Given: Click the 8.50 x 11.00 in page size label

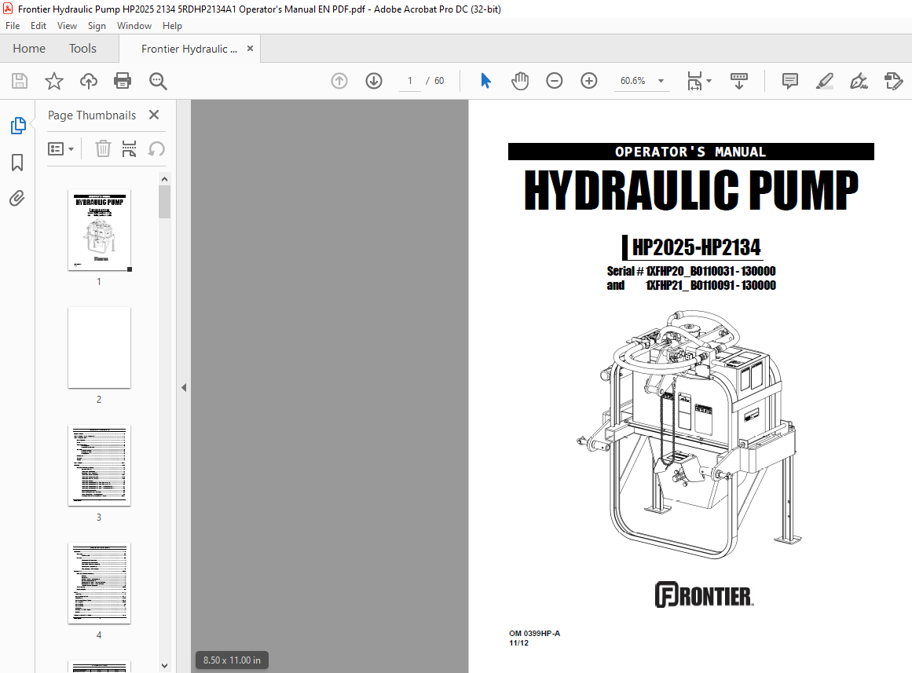Looking at the screenshot, I should pyautogui.click(x=232, y=660).
